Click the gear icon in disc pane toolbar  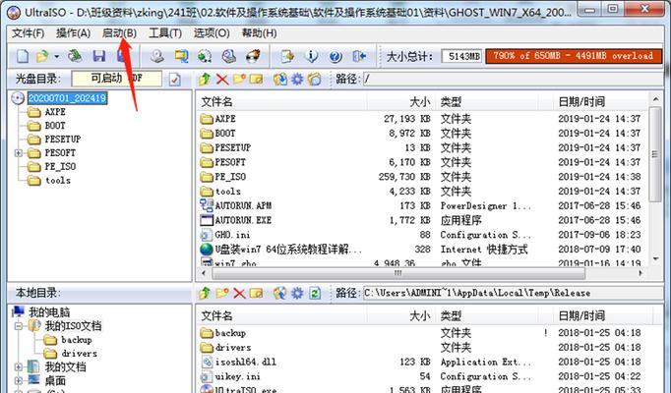click(x=297, y=79)
